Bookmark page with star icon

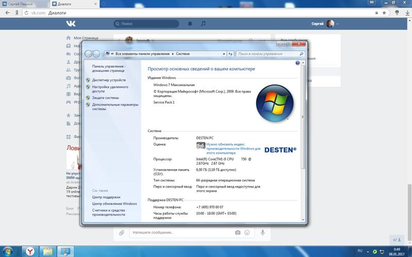tap(384, 12)
